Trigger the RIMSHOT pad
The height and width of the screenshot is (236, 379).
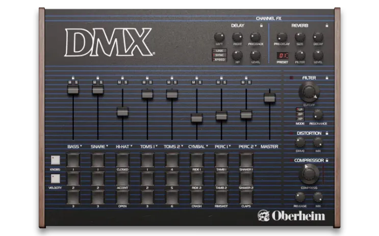pyautogui.click(x=221, y=197)
